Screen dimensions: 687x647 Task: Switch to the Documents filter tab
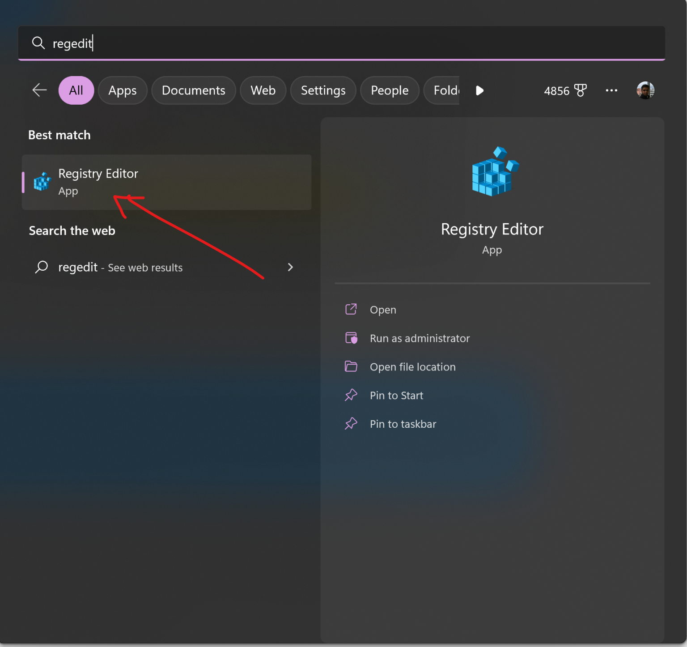[193, 90]
